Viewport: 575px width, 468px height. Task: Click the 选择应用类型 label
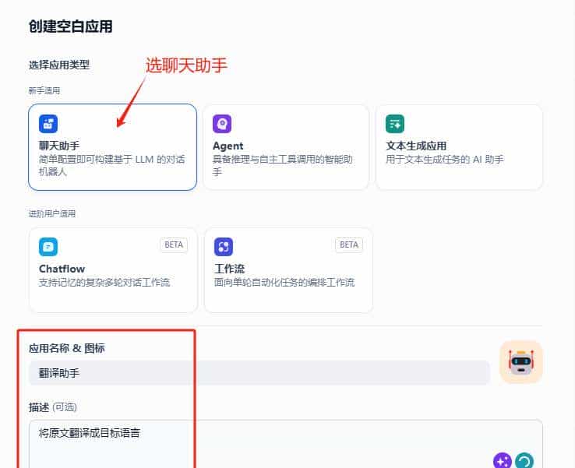pos(59,65)
